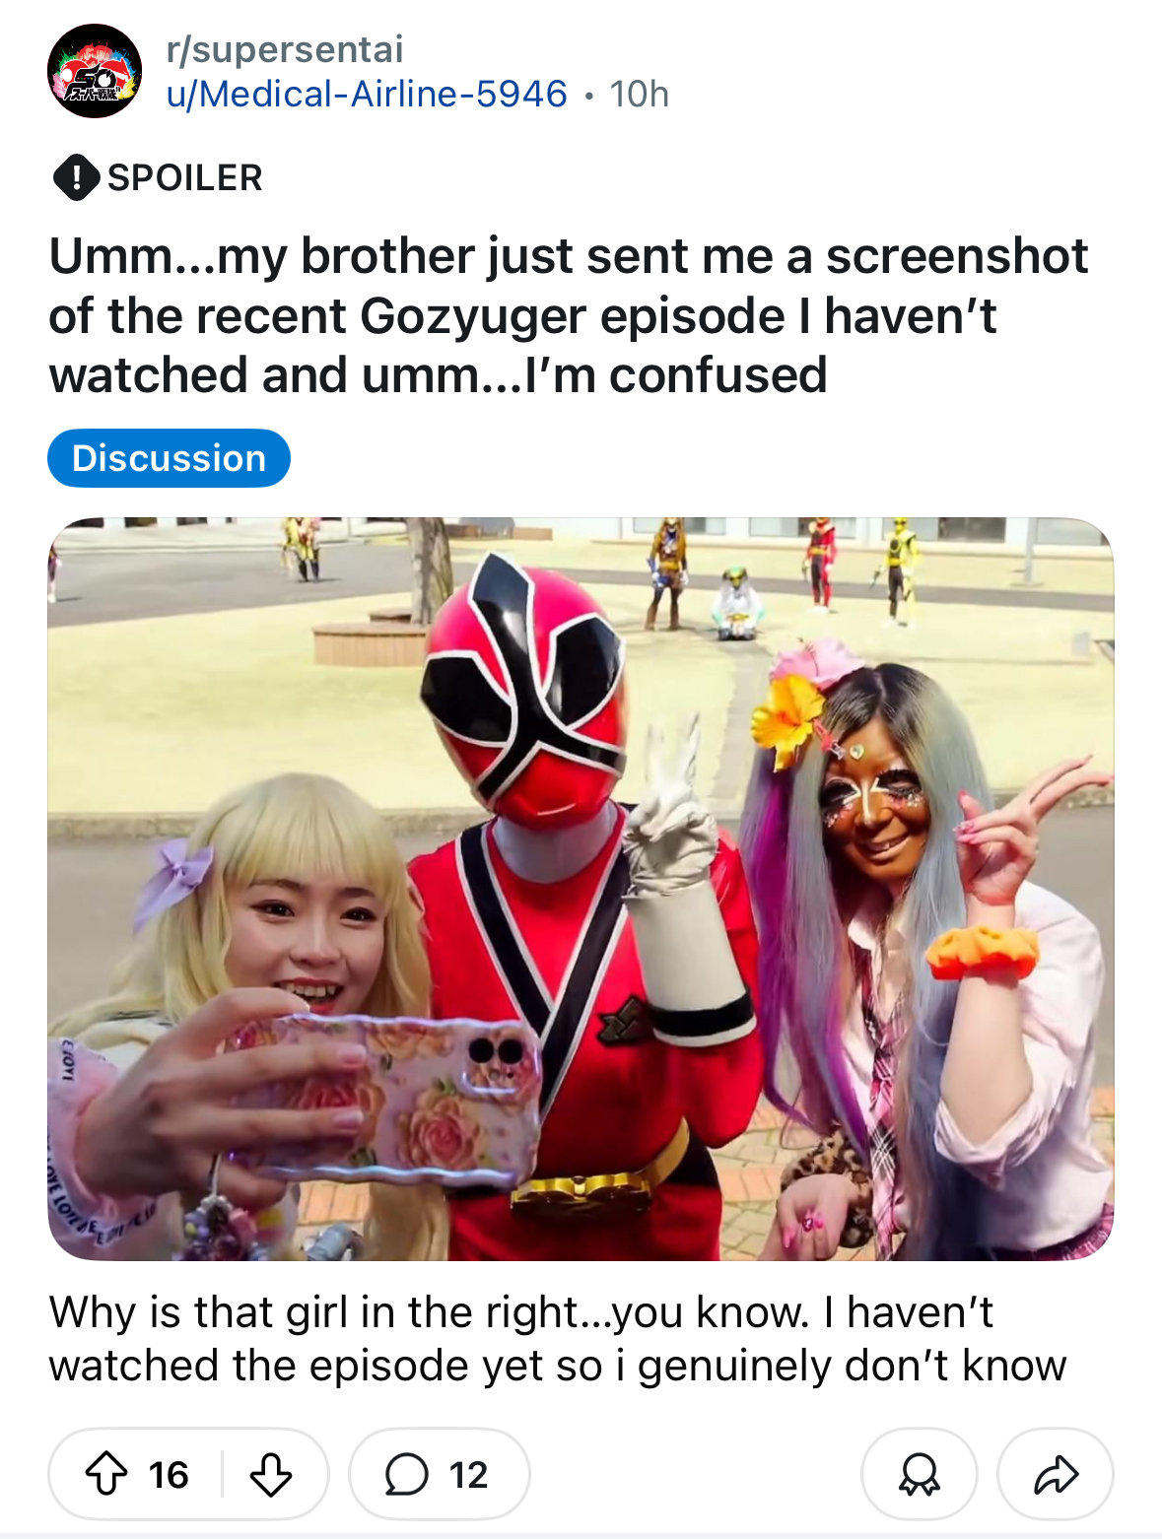Tap the spoiler warning icon
The width and height of the screenshot is (1162, 1539).
coord(75,178)
